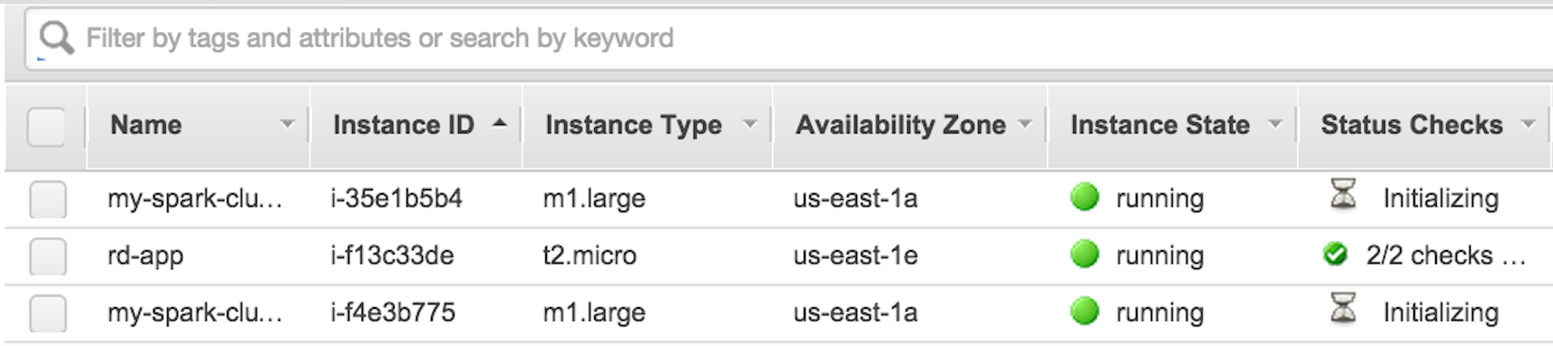This screenshot has width=1553, height=346.
Task: Open Instance Type column dropdown arrow
Action: (x=749, y=124)
